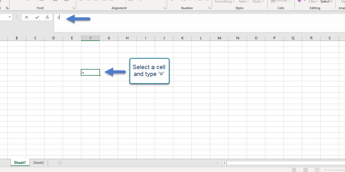The image size is (345, 172).
Task: Add a new sheet with the plus icon
Action: 60,163
